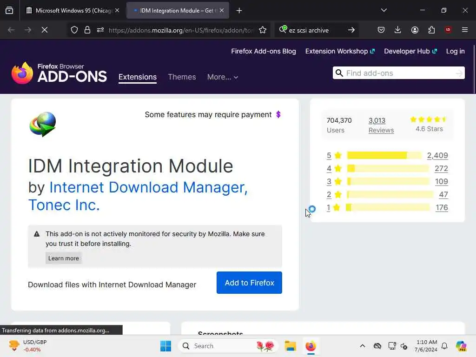Viewport: 476px width, 357px height.
Task: Click the Windows taskbar Search box
Action: pos(228,346)
